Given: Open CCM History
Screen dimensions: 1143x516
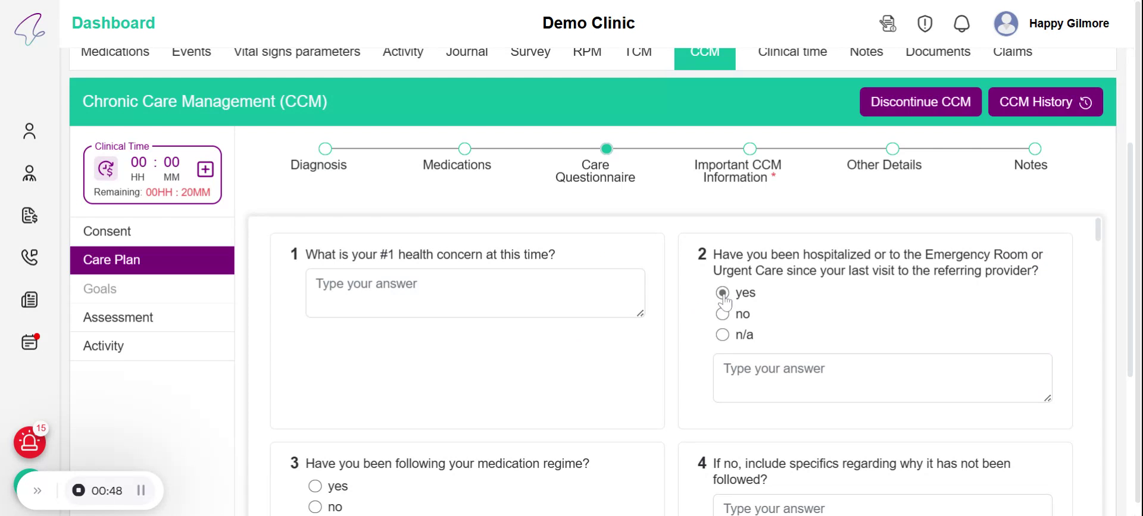Looking at the screenshot, I should (1045, 102).
